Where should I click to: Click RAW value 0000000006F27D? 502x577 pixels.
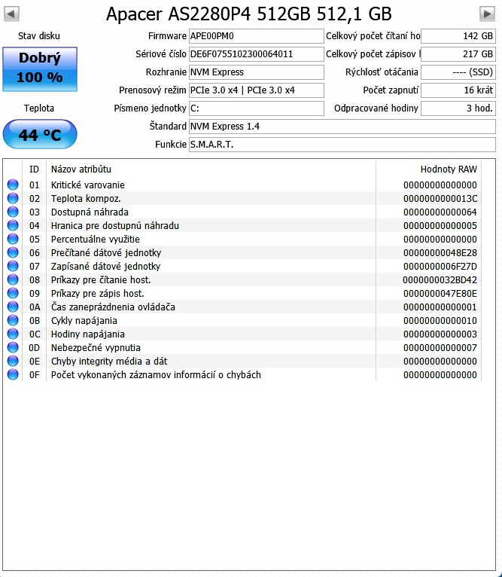pyautogui.click(x=440, y=266)
